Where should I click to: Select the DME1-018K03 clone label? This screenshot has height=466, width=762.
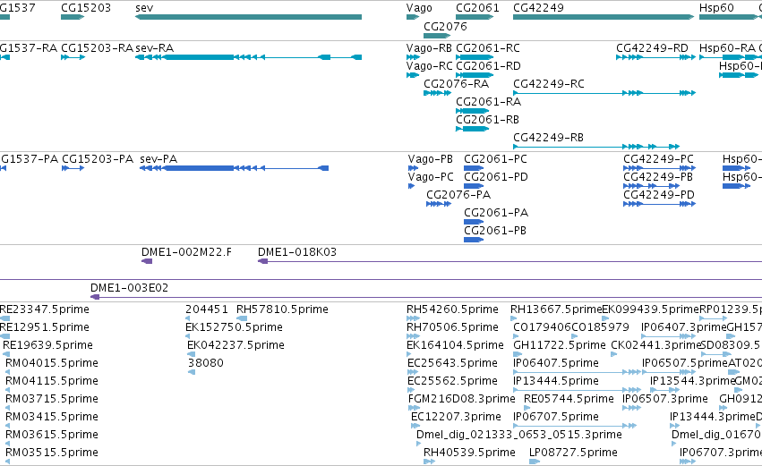pos(297,252)
